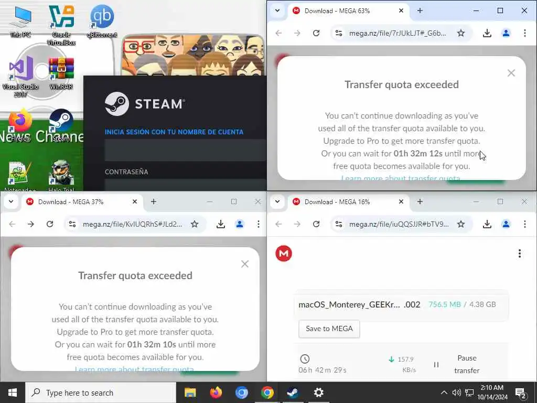The height and width of the screenshot is (403, 537).
Task: View site information in MEGA 63% window
Action: (x=339, y=33)
